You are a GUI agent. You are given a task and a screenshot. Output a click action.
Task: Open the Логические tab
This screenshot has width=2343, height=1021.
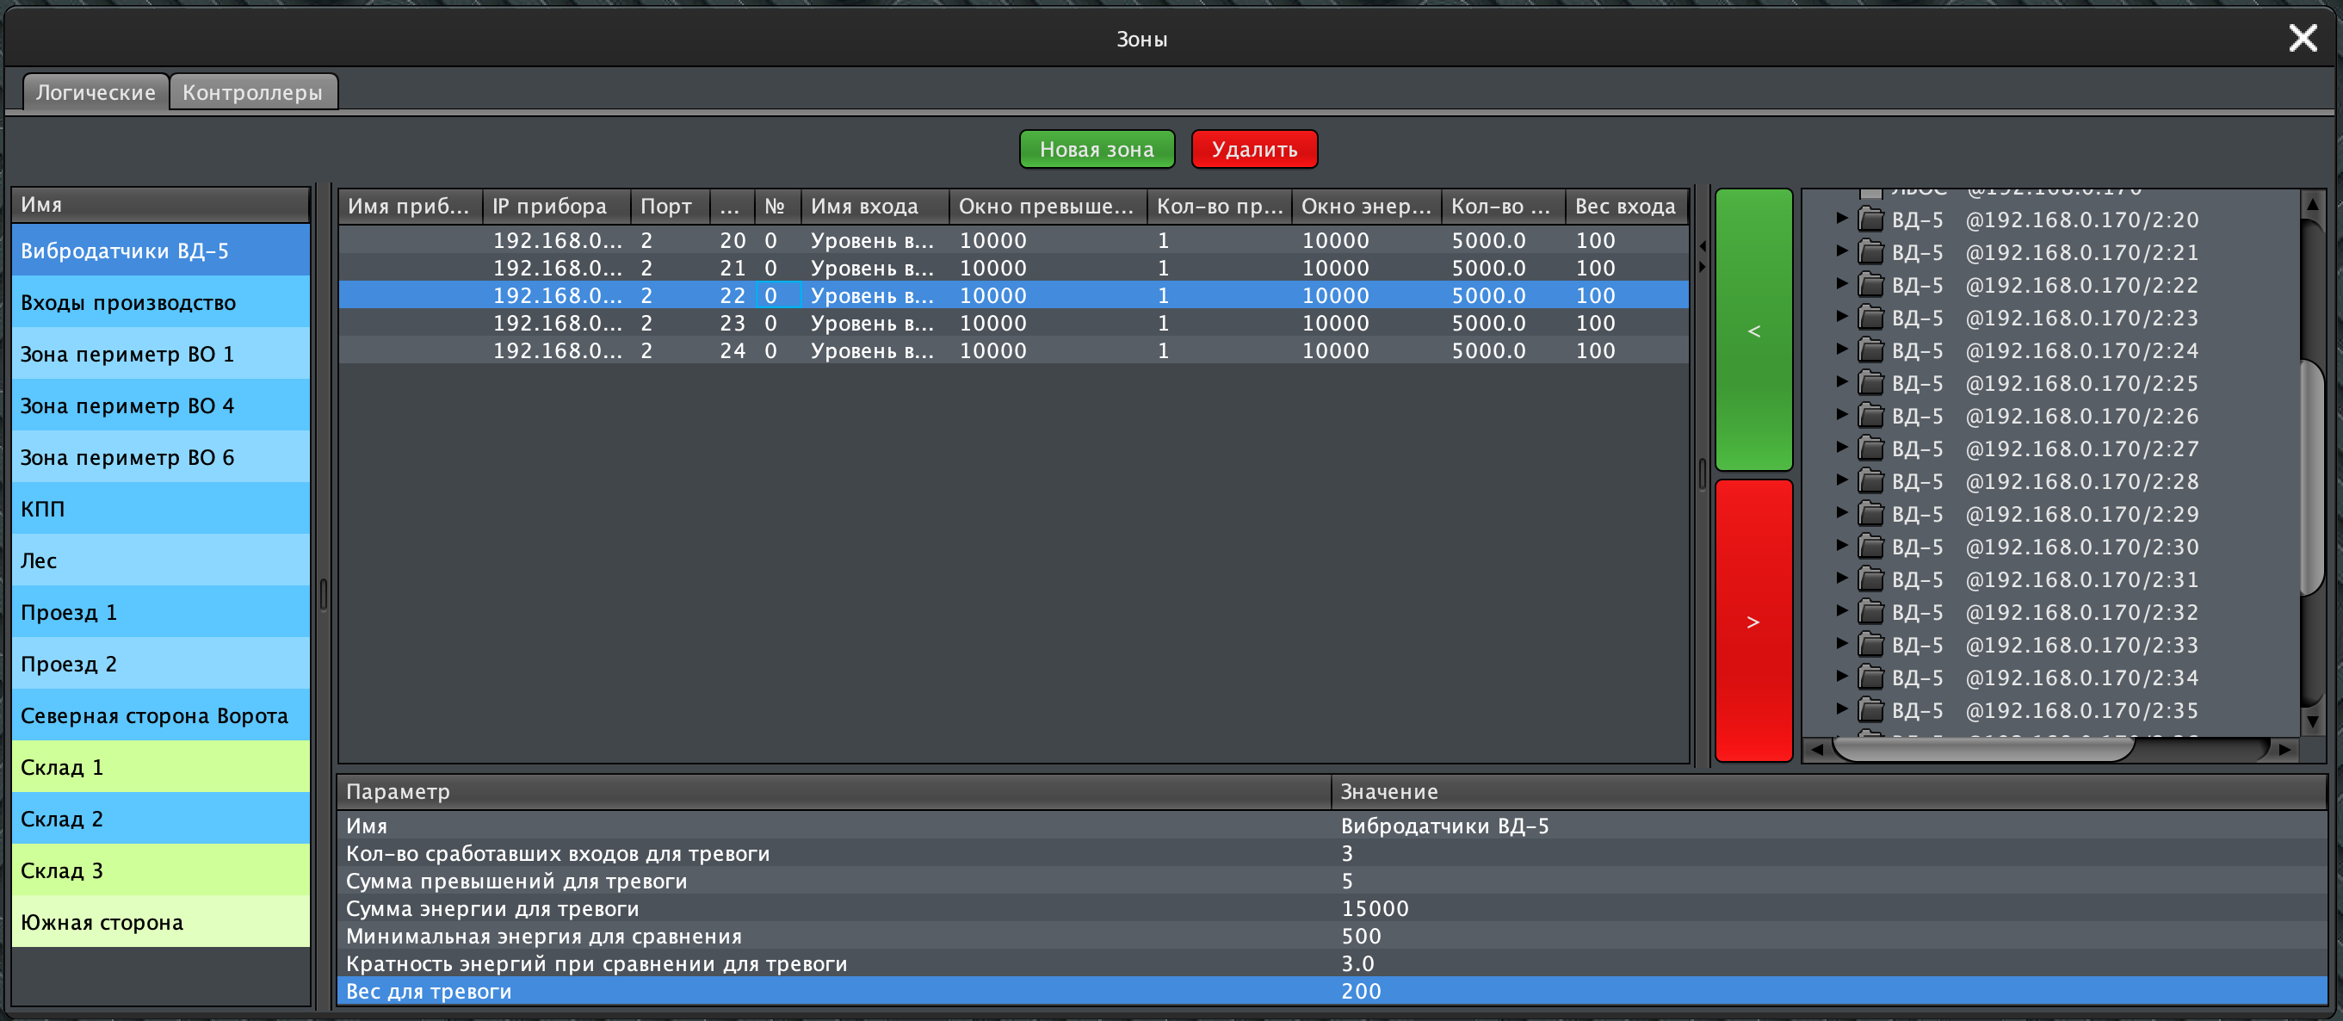coord(96,93)
